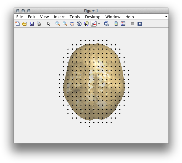Image resolution: width=182 pixels, height=163 pixels.
Task: Toggle the Brush/Select Data tool
Action: click(94, 24)
